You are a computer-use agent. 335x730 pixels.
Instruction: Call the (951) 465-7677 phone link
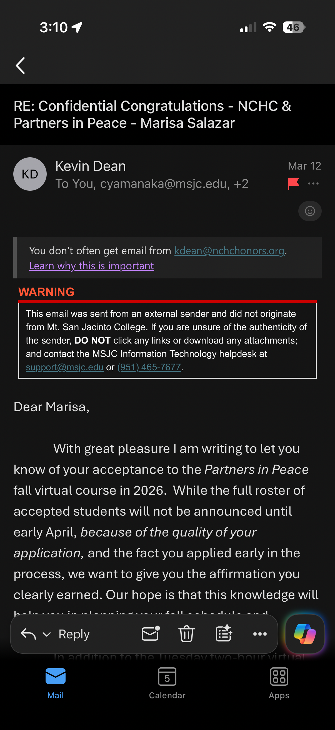point(149,367)
